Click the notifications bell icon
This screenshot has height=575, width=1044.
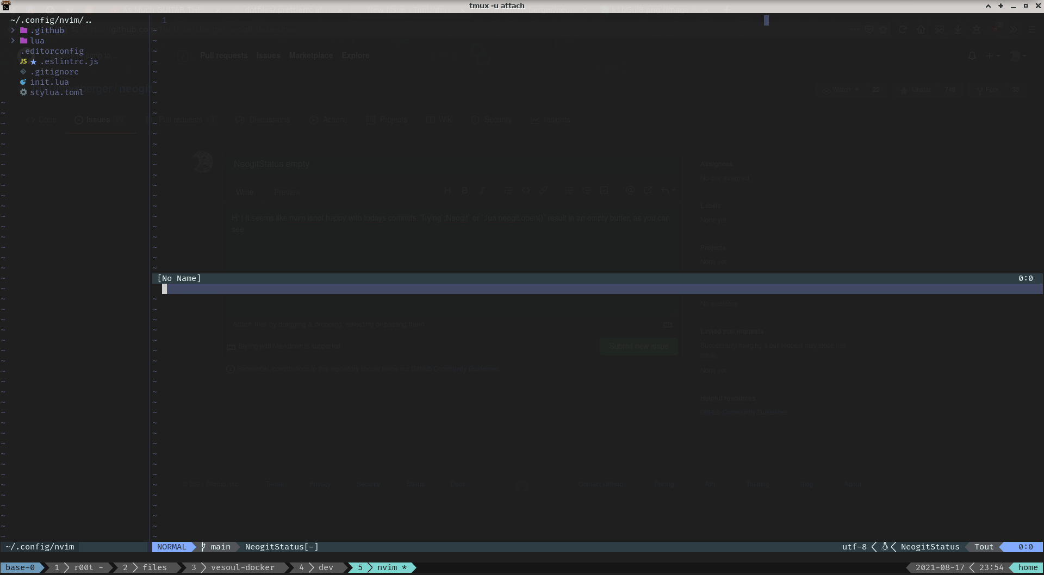pyautogui.click(x=972, y=56)
